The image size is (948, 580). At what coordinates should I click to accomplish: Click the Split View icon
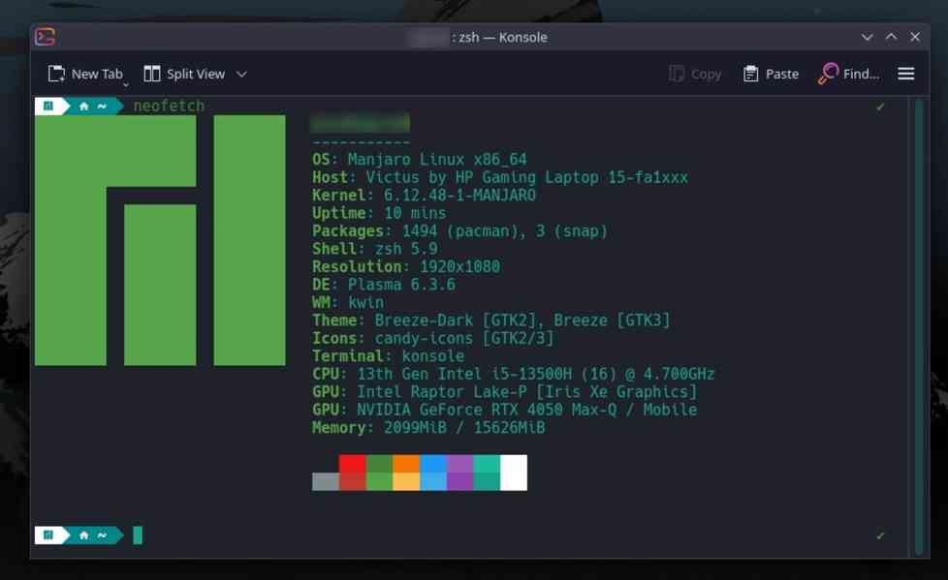(152, 74)
